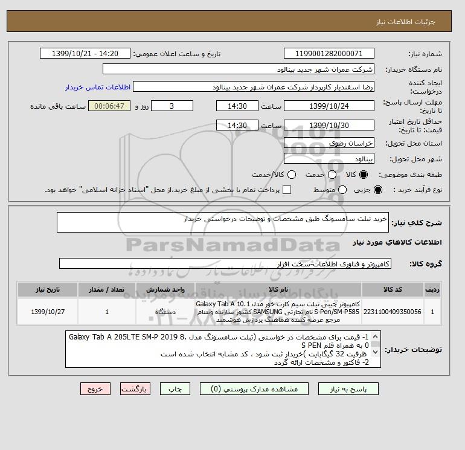
Task: Select the متوسط purchase type radio
Action: point(342,190)
